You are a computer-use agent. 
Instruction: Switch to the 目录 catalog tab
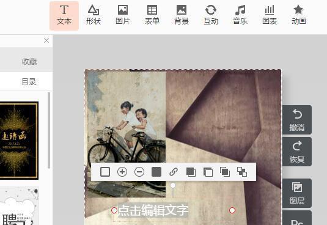(x=29, y=81)
